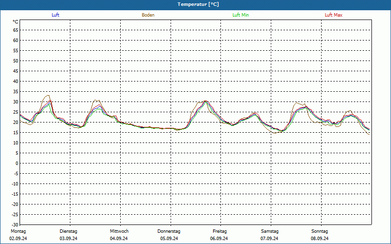Click the y-axis value '60'
This screenshot has height=244, width=391.
[x=16, y=41]
